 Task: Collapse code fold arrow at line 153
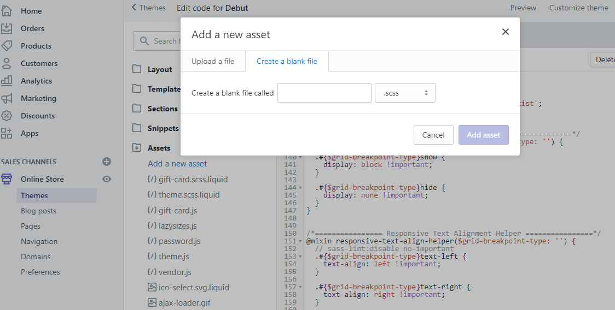[x=300, y=257]
